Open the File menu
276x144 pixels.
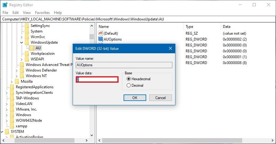[5, 13]
